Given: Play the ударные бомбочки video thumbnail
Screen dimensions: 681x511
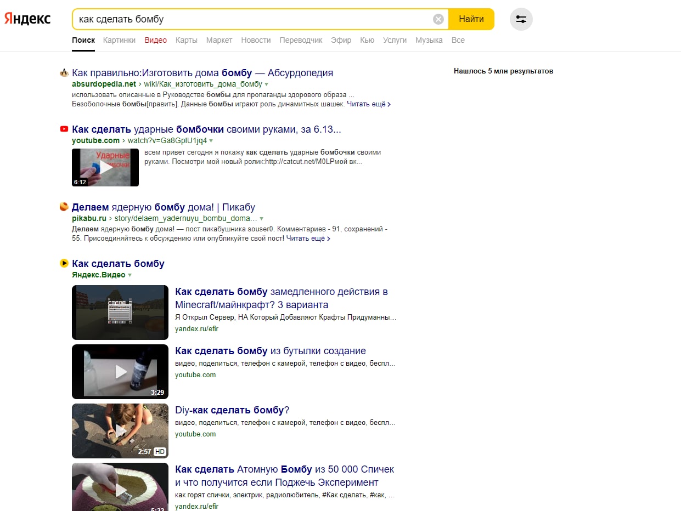Looking at the screenshot, I should tap(105, 167).
